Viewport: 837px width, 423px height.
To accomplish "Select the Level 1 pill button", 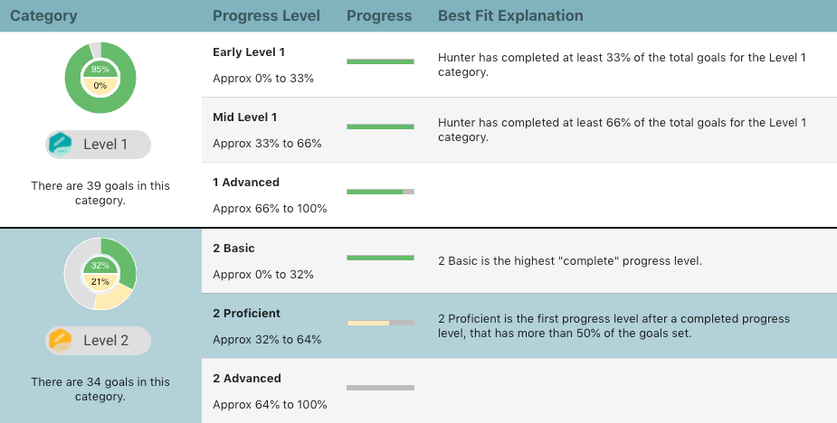I will pyautogui.click(x=99, y=145).
